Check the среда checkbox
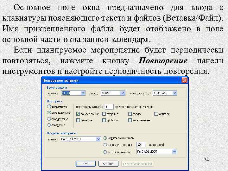Screen dimensions: 228x171 [130, 114]
